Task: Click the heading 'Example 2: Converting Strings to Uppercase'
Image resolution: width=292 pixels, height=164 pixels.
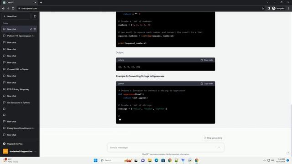Action: 140,76
